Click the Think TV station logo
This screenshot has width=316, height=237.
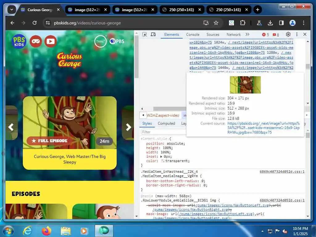click(x=100, y=41)
